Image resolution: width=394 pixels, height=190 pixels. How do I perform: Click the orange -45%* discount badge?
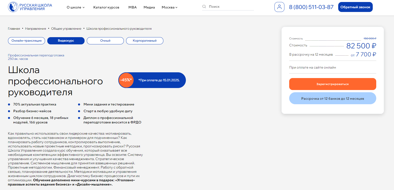126,80
